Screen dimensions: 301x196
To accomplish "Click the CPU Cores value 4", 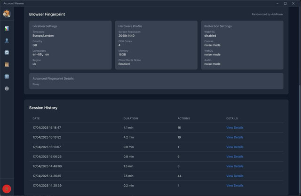I will point(119,45).
